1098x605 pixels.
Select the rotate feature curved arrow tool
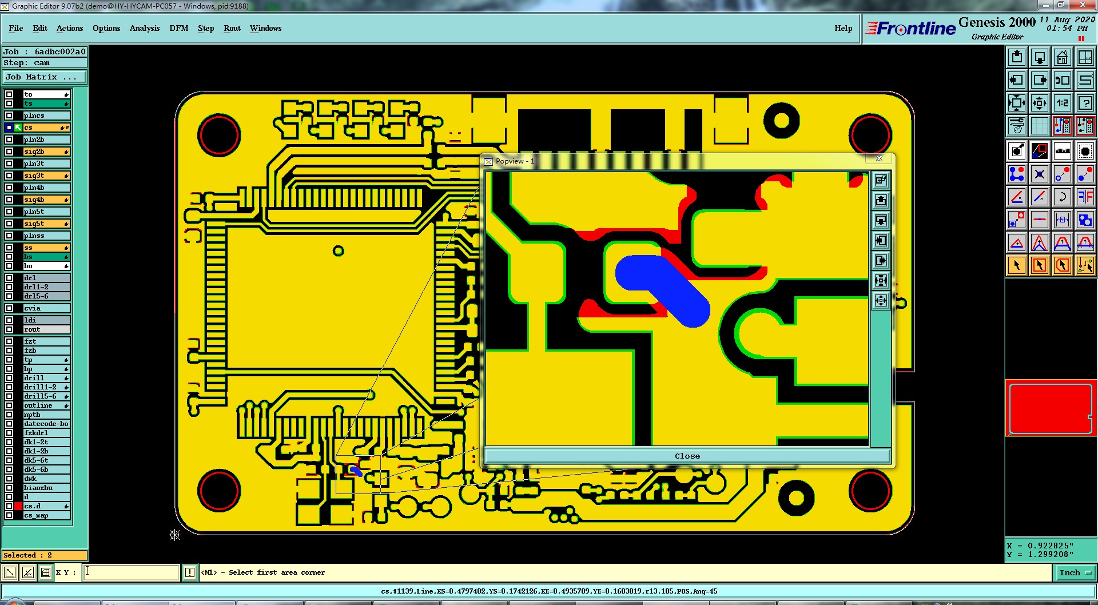click(1063, 197)
